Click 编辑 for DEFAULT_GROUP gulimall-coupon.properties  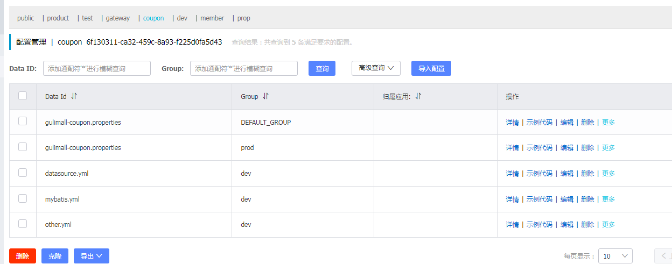pos(566,122)
